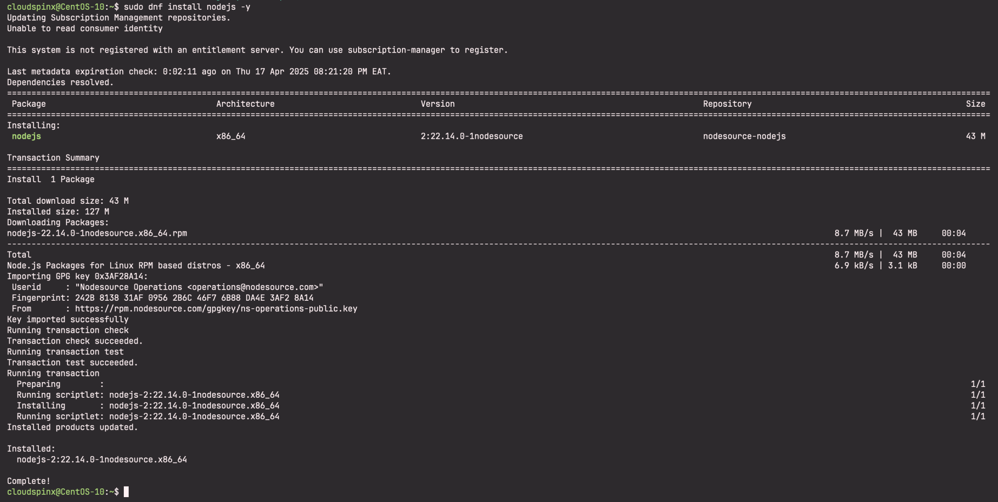Click the Transaction Summary heading

[x=53, y=157]
